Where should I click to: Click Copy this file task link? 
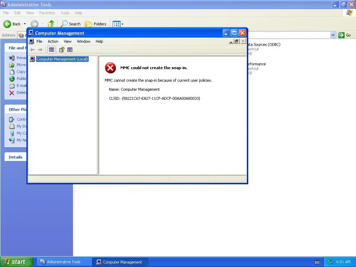17,72
